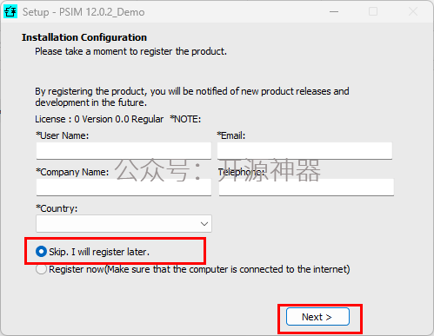Click the '*Email:' field label

click(231, 135)
